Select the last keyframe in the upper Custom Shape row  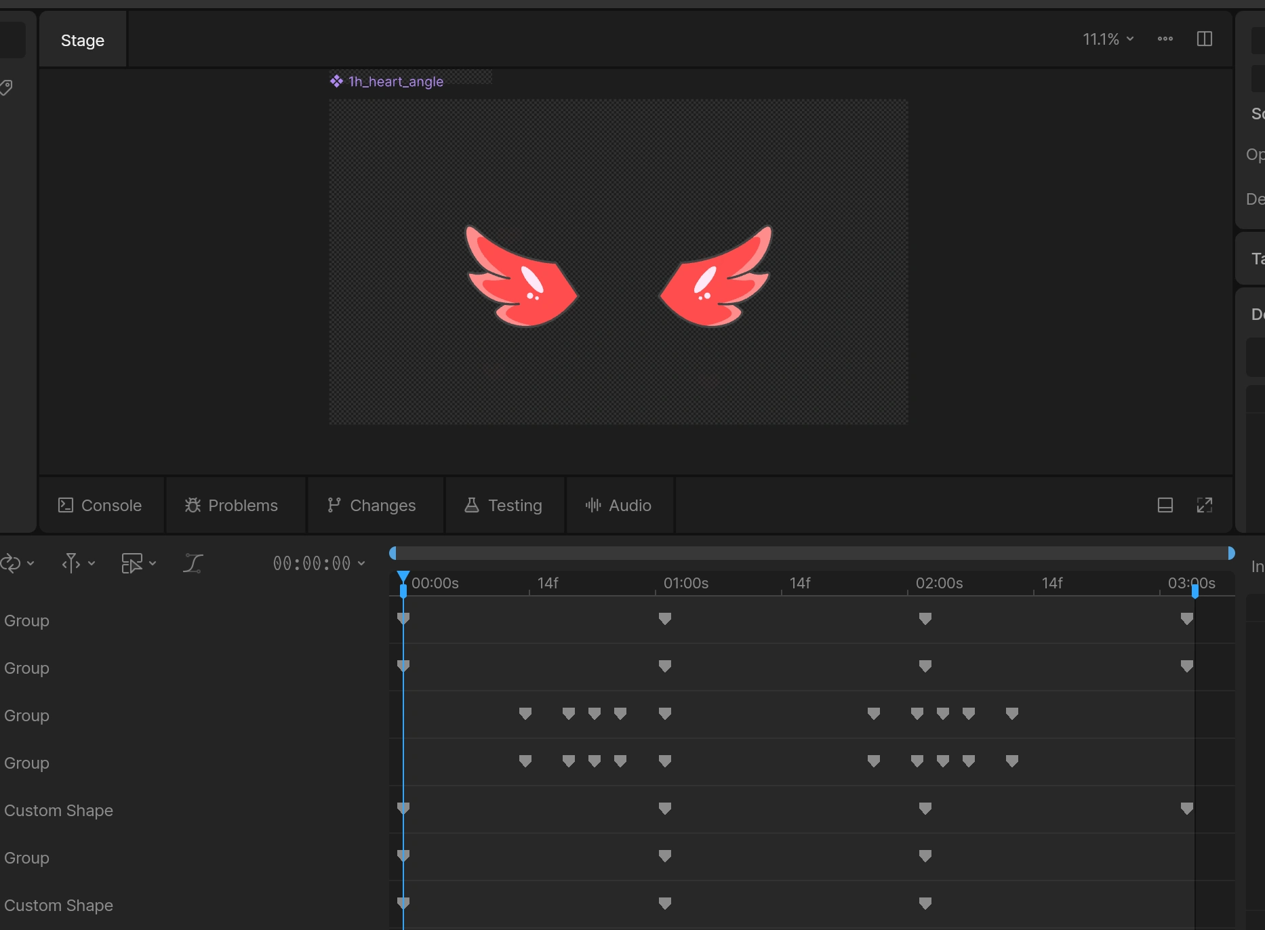1187,808
